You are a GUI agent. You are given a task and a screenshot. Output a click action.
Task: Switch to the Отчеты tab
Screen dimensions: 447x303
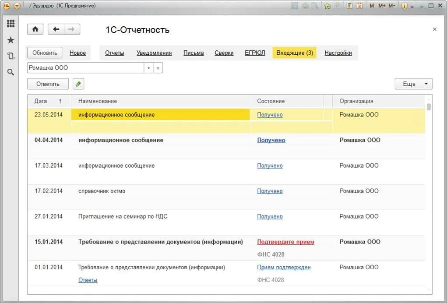coord(114,53)
